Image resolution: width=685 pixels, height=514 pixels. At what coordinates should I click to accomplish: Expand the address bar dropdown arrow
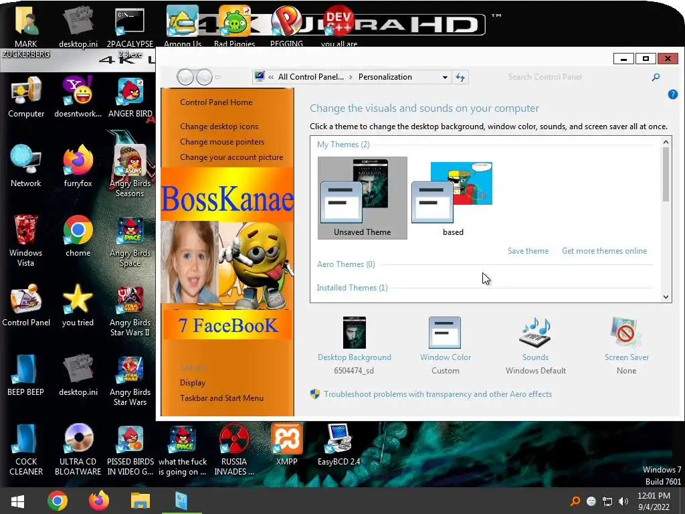(445, 78)
